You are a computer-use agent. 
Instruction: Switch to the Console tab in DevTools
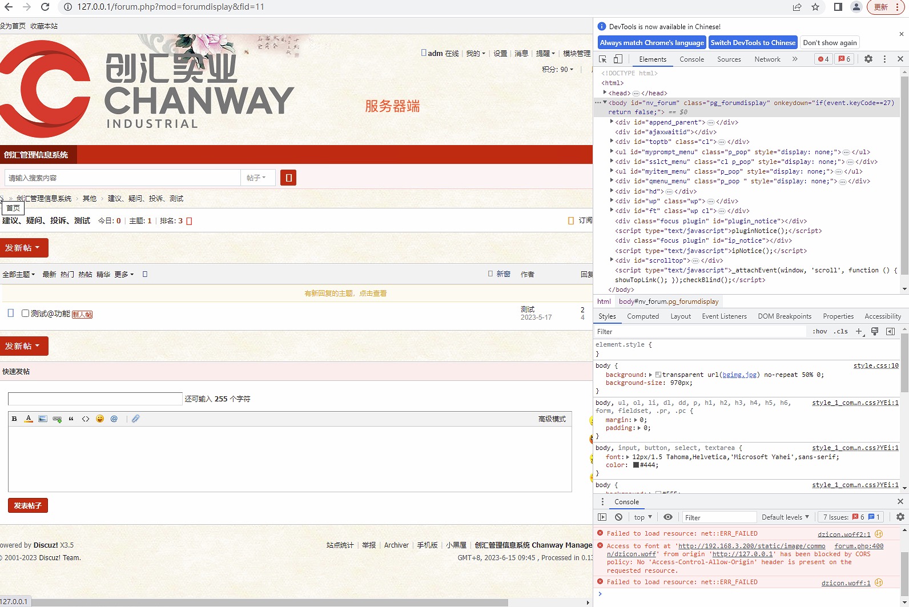[691, 59]
